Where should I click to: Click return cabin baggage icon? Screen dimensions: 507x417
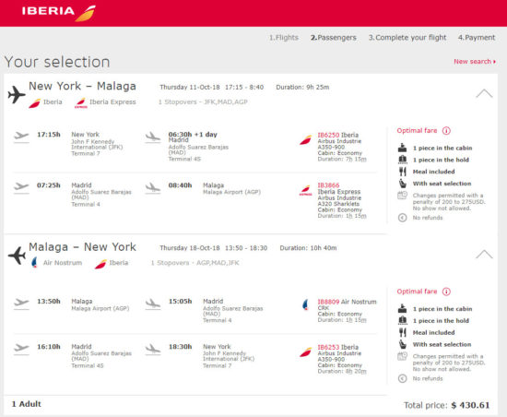click(402, 308)
